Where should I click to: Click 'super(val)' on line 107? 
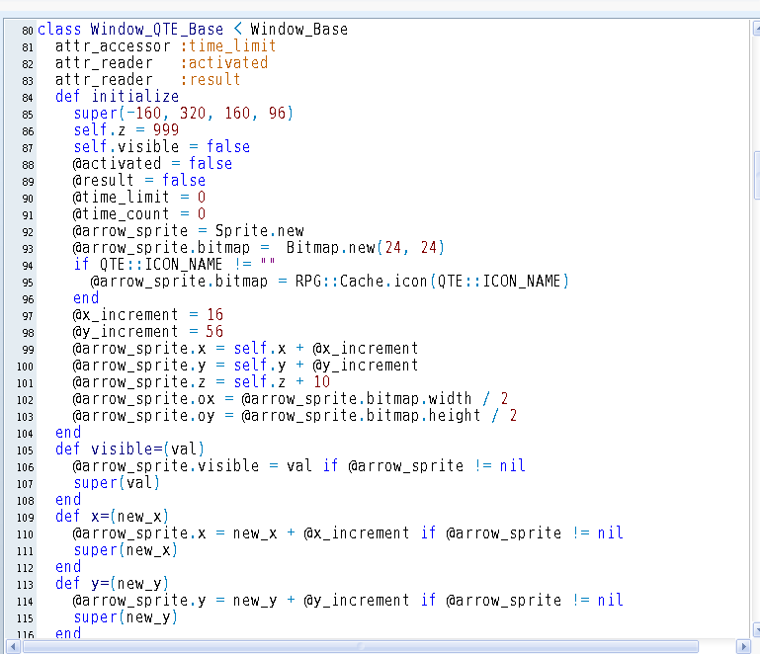(117, 482)
